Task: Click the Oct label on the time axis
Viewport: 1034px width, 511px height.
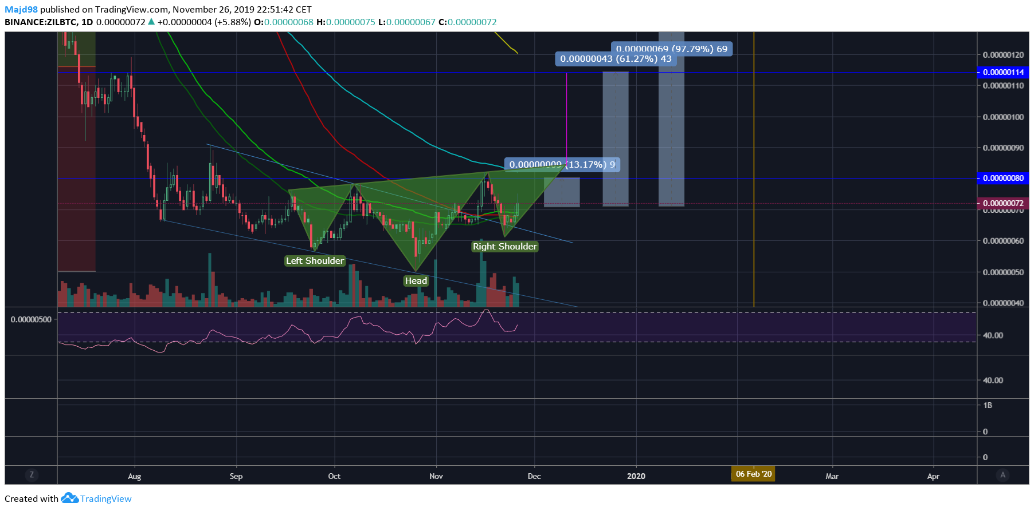Action: [334, 476]
